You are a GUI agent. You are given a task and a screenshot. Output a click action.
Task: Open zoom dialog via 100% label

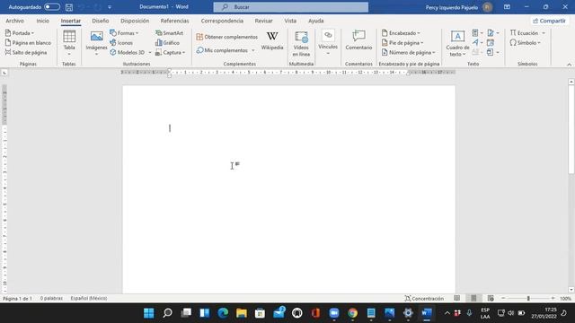[565, 299]
